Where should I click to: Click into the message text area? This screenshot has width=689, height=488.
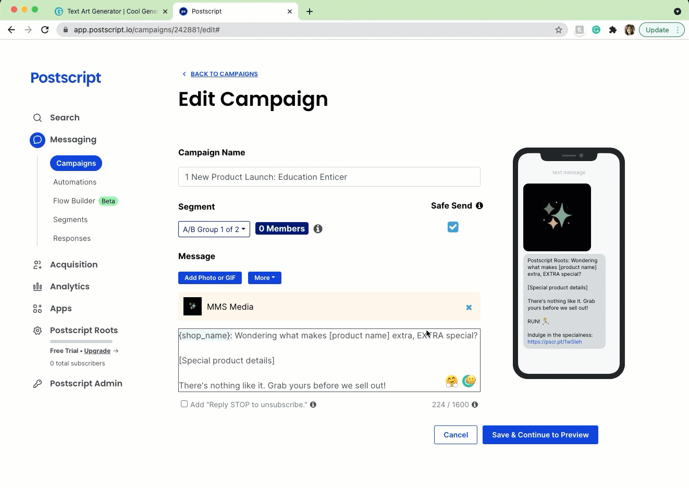[329, 360]
